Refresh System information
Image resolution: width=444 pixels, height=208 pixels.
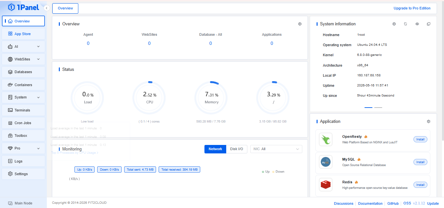[406, 24]
